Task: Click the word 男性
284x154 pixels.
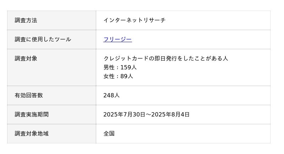Action: coord(109,67)
